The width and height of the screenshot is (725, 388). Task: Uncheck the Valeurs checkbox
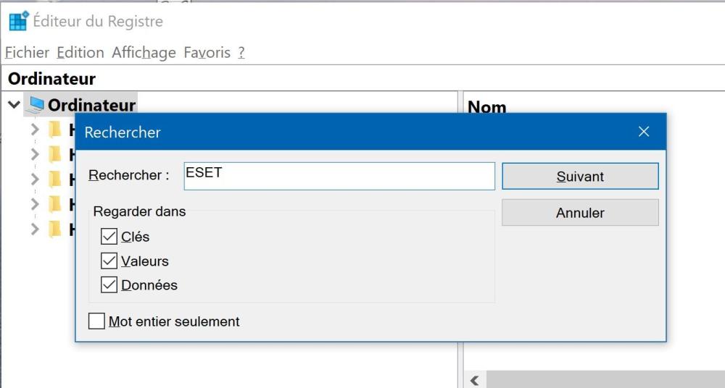[x=109, y=261]
